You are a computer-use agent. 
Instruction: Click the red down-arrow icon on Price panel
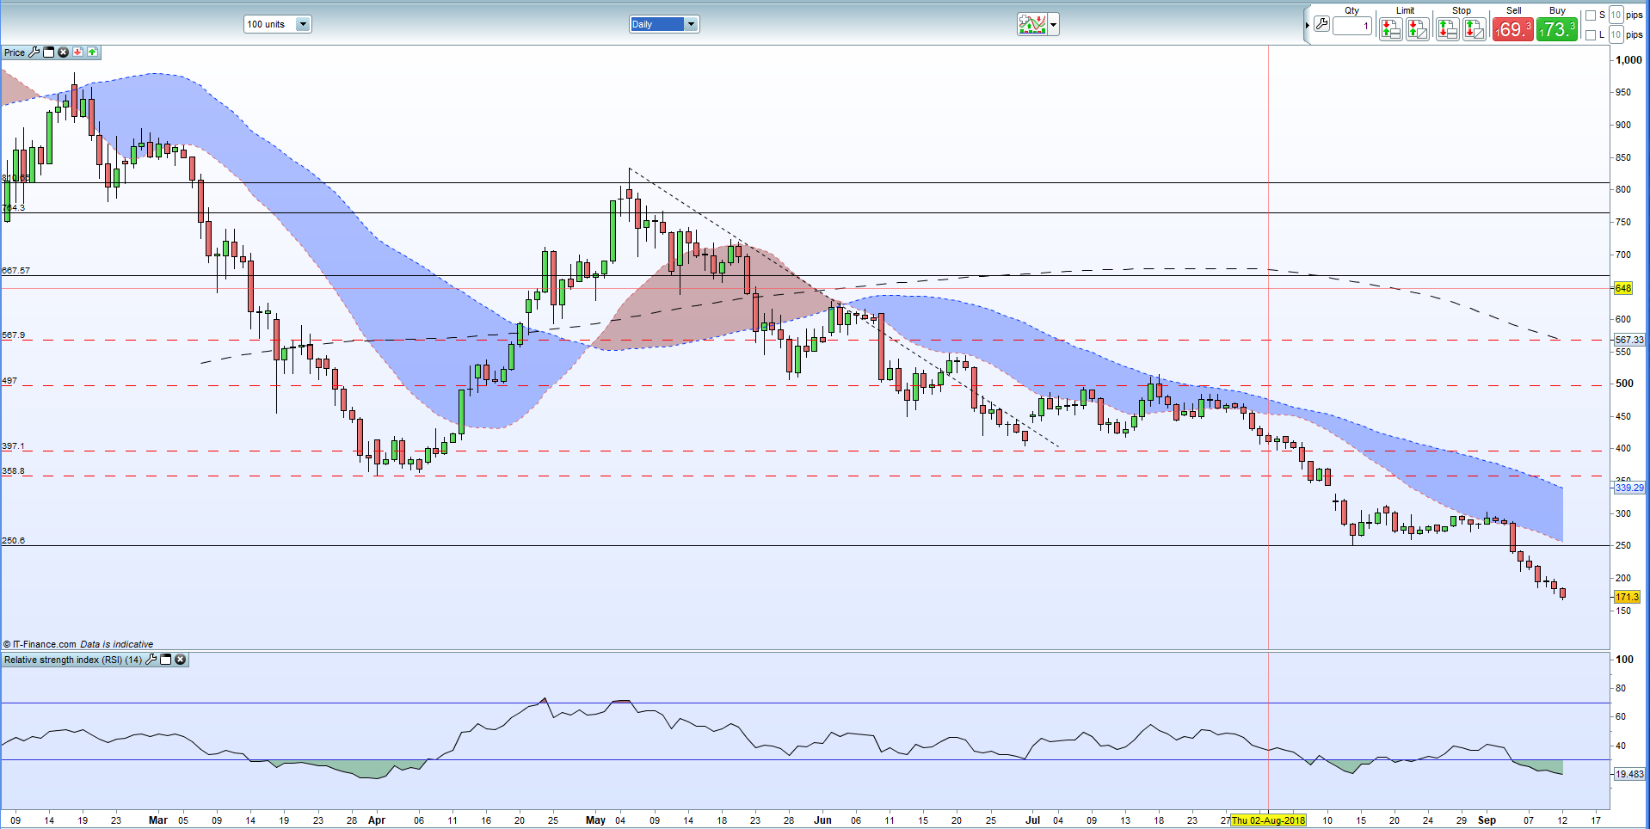(77, 52)
